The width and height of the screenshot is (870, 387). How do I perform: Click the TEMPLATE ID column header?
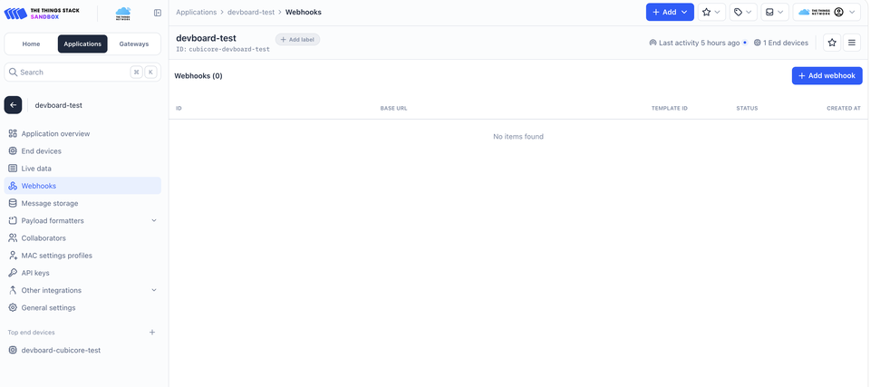[669, 108]
